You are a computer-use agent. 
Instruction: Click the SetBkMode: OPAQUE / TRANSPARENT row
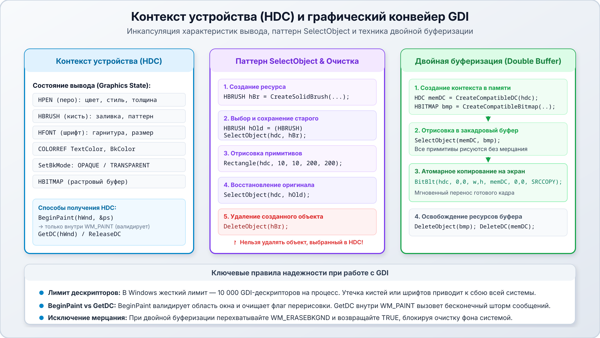click(x=109, y=165)
